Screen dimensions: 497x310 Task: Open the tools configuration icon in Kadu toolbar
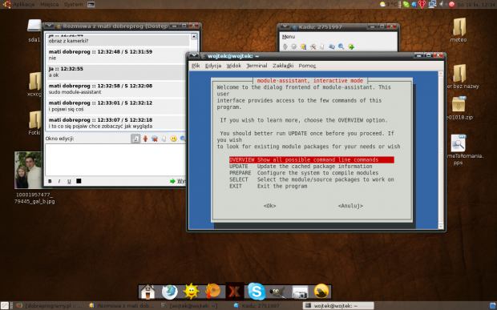click(x=313, y=46)
